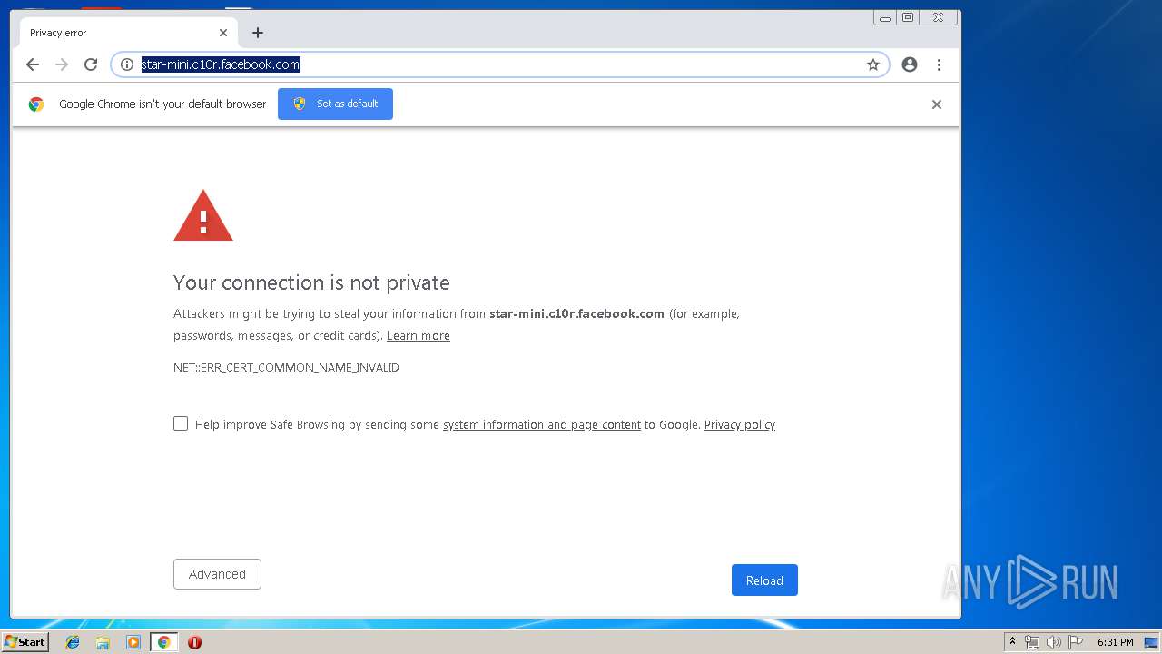
Task: Minimize the Chrome window
Action: tap(885, 17)
